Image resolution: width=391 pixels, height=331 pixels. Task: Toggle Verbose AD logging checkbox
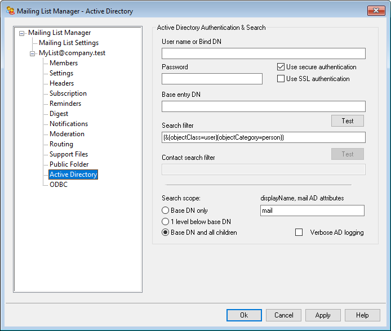pyautogui.click(x=299, y=232)
